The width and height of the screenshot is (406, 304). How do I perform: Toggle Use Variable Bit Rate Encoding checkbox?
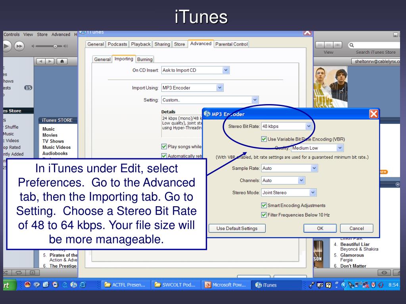coord(264,139)
